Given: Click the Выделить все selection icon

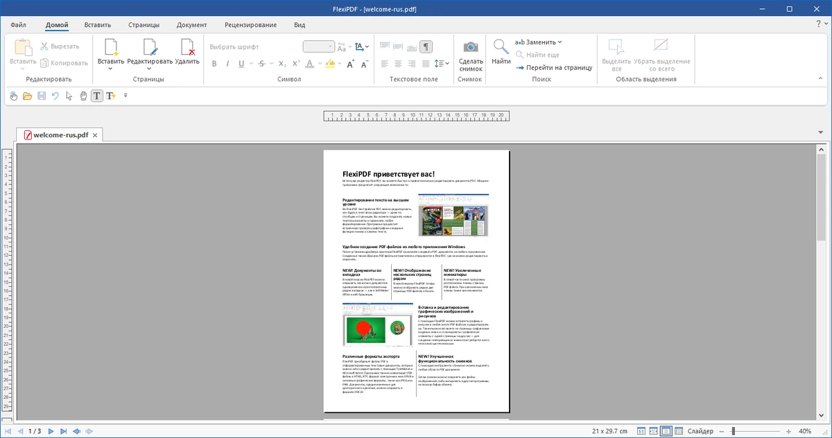Looking at the screenshot, I should [616, 46].
